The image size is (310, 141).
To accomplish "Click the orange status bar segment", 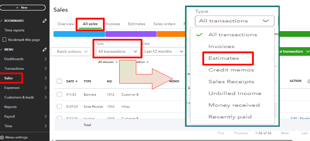I will tap(171, 34).
